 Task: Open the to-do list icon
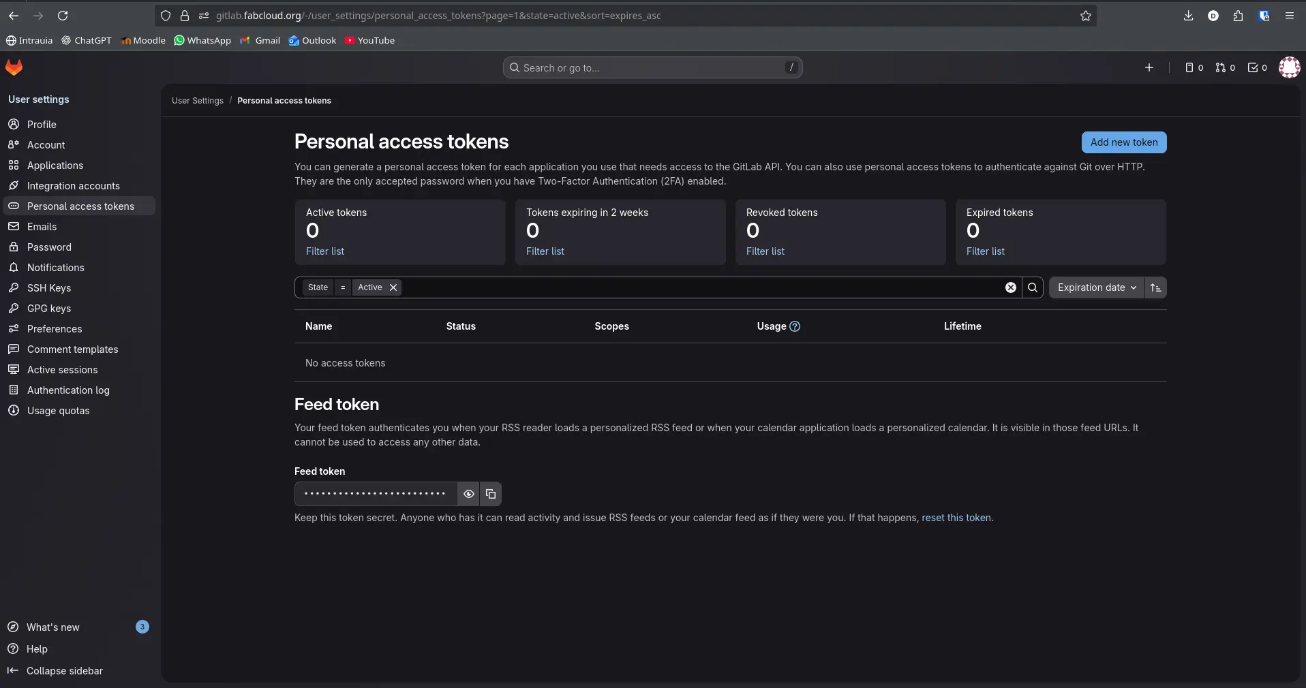coord(1253,67)
